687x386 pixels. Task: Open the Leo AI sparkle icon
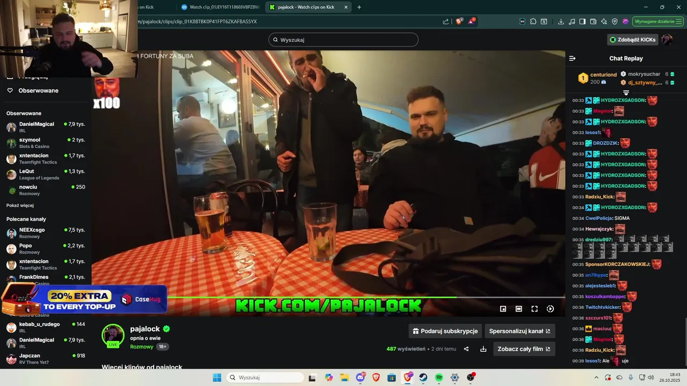(x=604, y=21)
